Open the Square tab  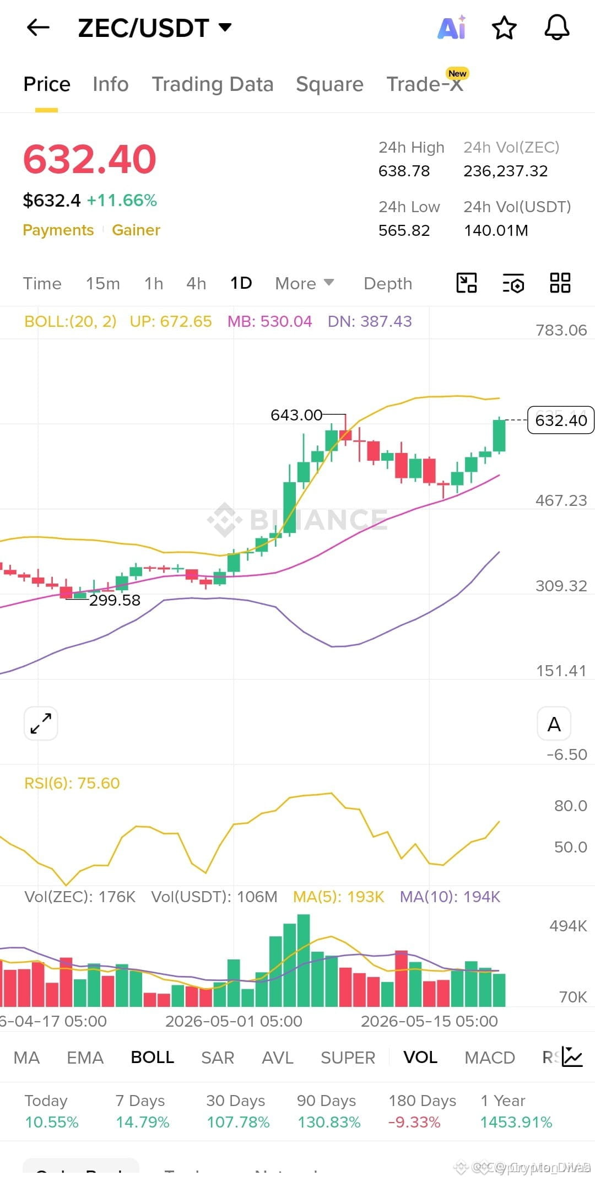point(329,84)
